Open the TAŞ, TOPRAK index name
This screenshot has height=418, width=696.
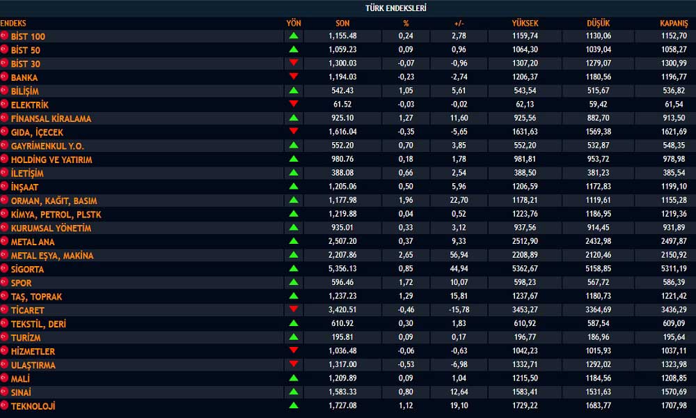36,297
